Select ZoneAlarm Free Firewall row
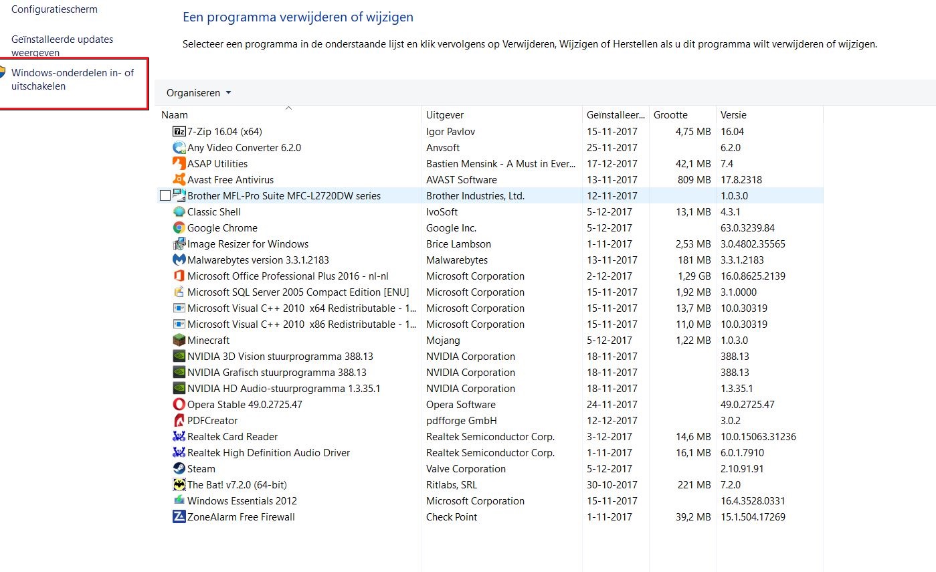Screen dimensions: 936x572 pos(490,517)
